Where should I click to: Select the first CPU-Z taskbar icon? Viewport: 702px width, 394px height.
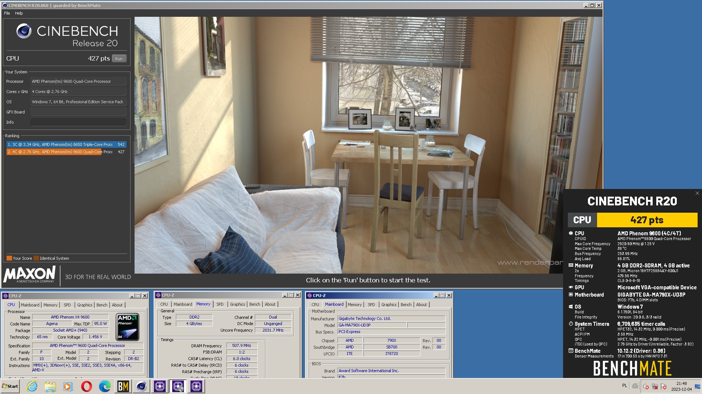[159, 386]
